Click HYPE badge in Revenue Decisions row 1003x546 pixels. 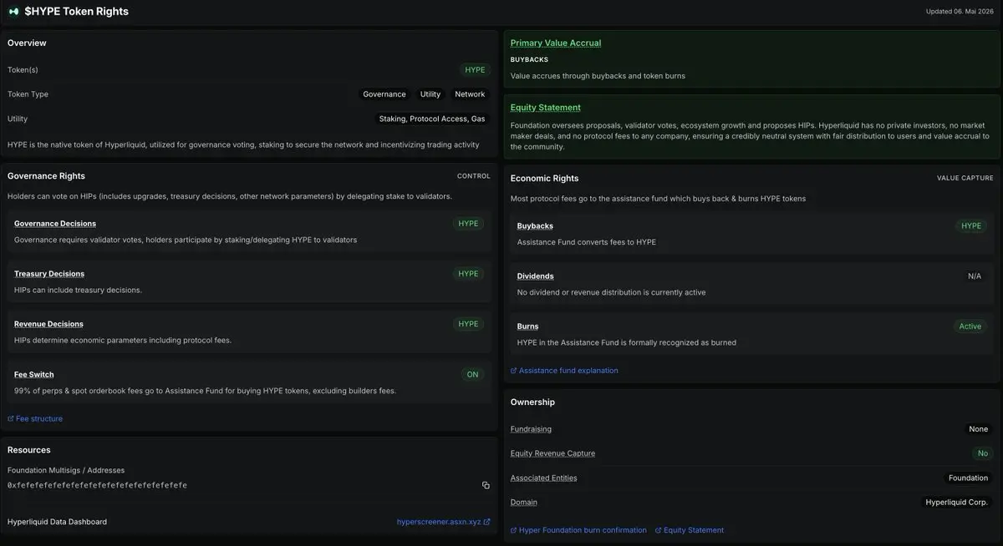coord(469,324)
